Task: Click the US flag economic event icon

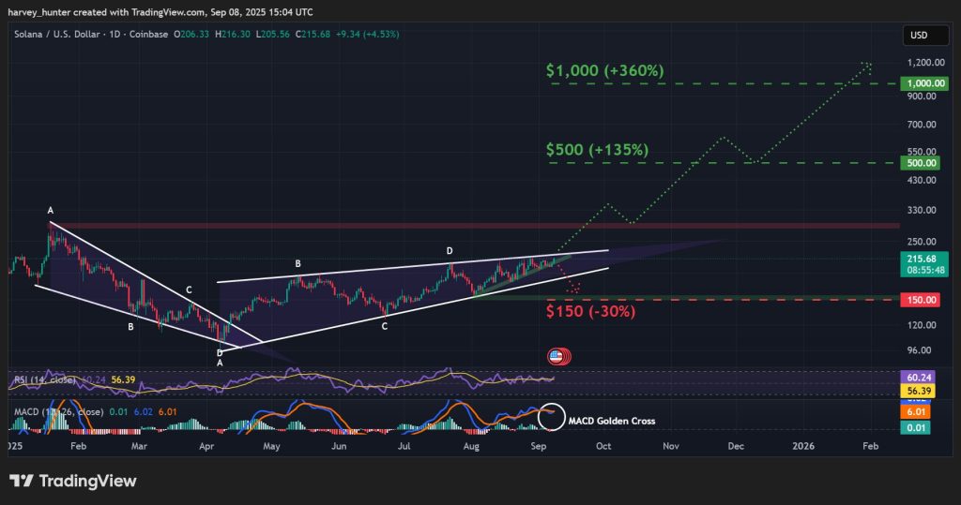Action: (x=557, y=357)
